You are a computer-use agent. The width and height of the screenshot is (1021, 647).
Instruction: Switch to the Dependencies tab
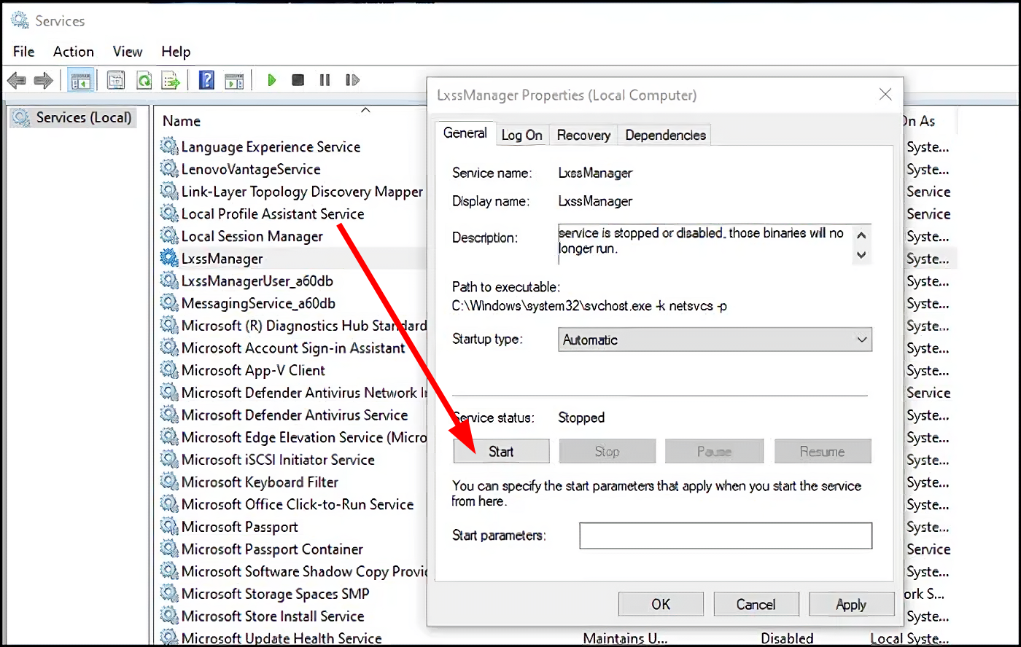pyautogui.click(x=665, y=135)
